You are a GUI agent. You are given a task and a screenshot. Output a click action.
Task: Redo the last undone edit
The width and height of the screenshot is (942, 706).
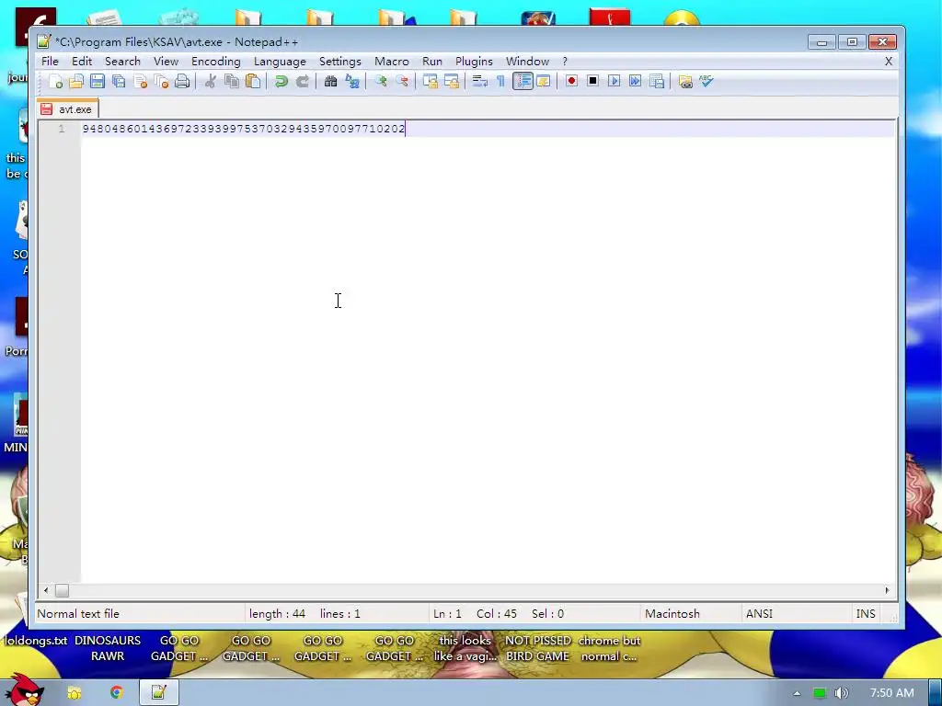pos(302,81)
